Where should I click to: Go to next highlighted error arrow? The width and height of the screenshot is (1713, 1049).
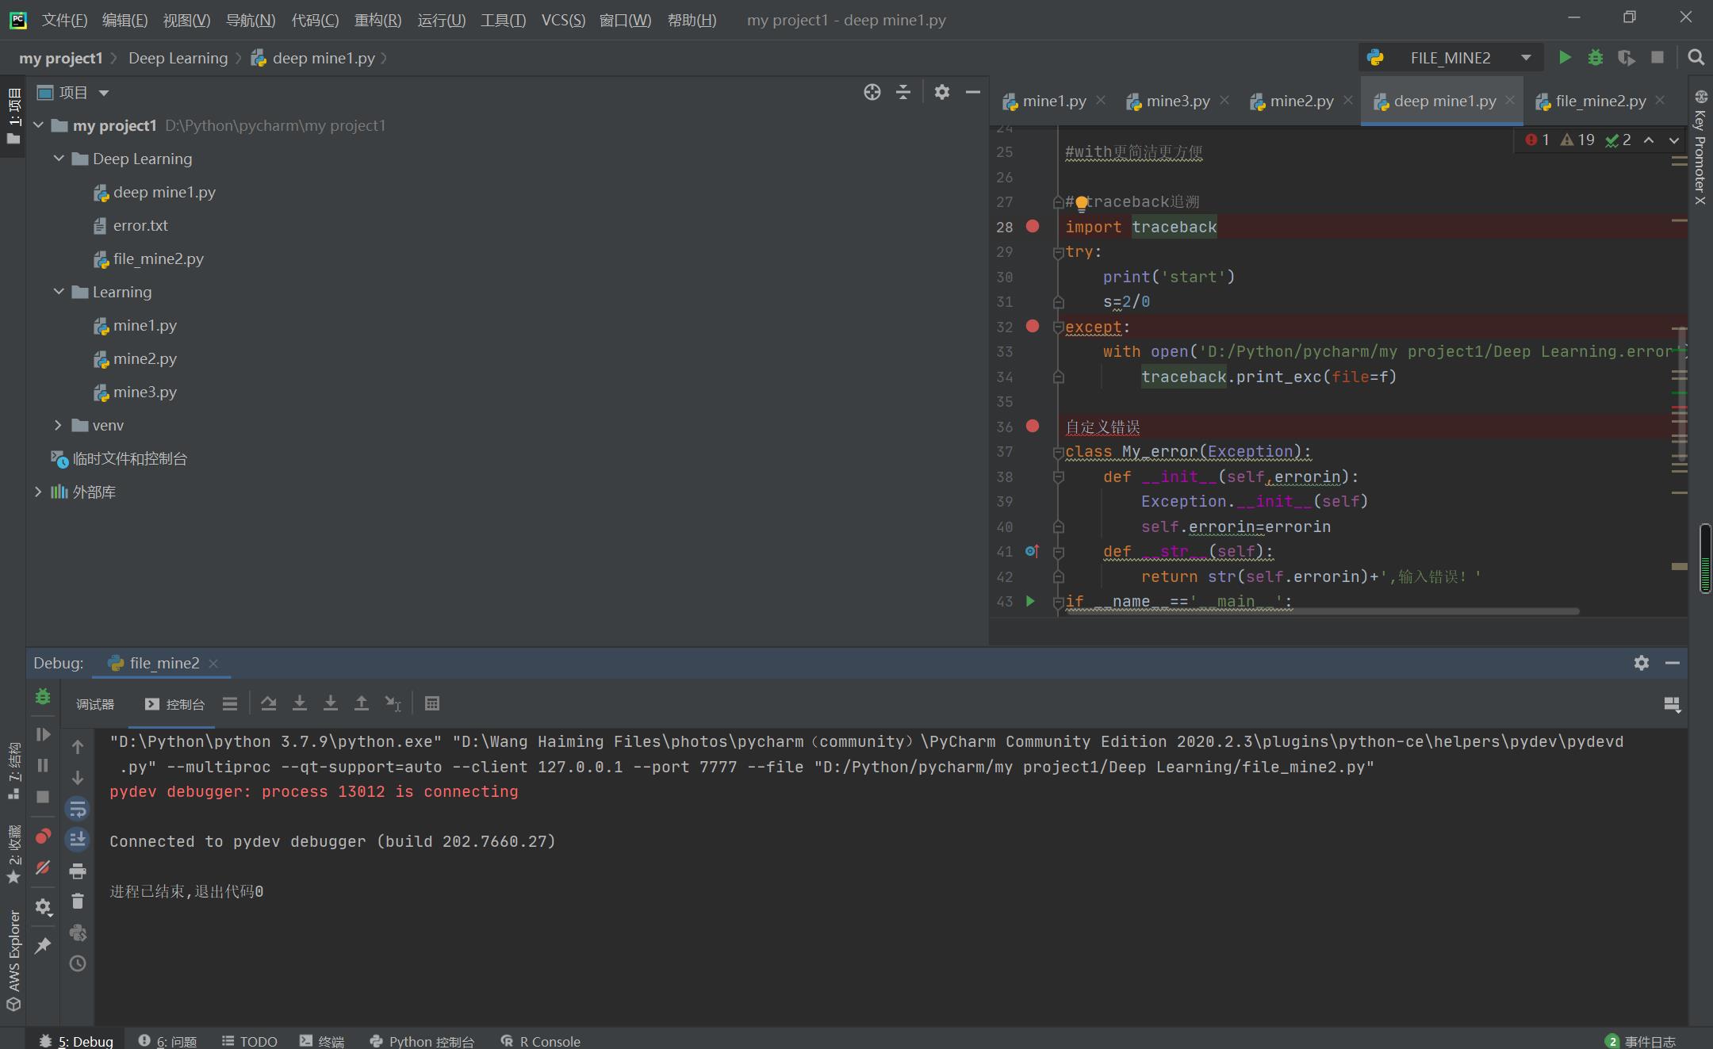pos(1674,140)
